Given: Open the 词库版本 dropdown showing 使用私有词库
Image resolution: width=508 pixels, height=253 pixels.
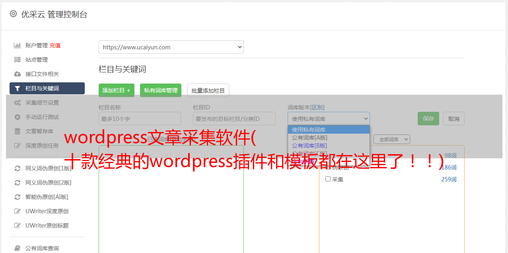Looking at the screenshot, I should pyautogui.click(x=329, y=119).
